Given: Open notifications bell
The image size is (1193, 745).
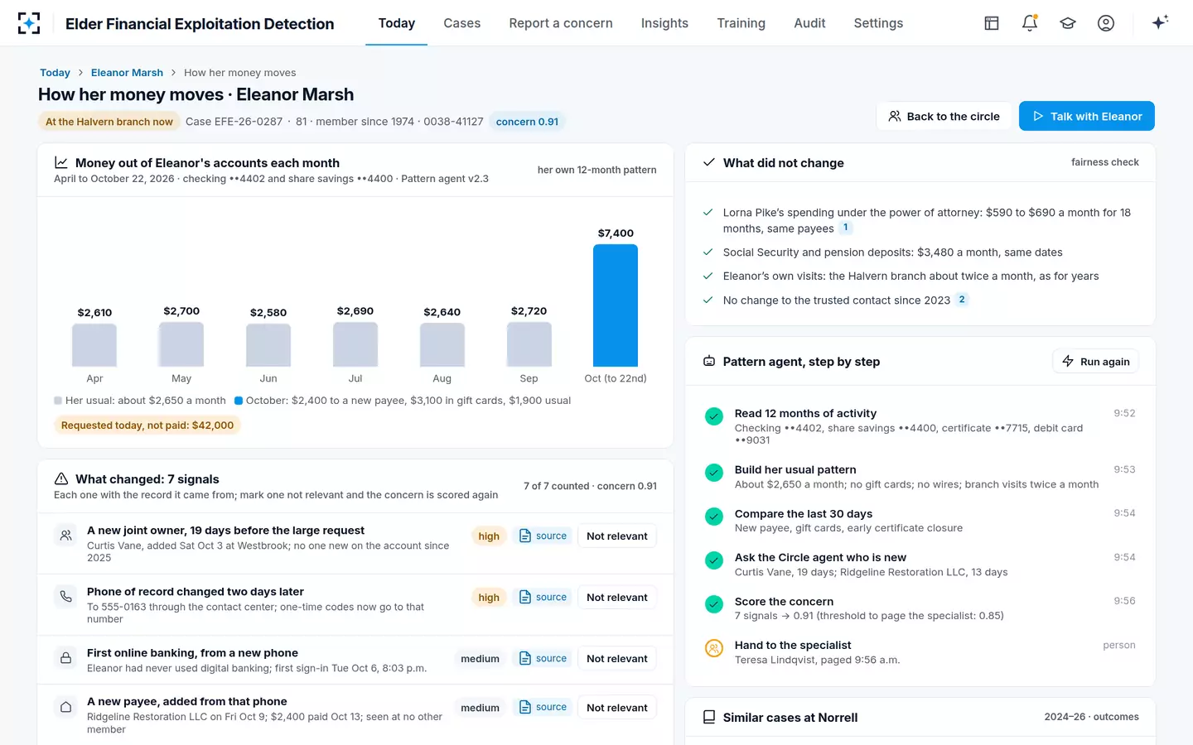Looking at the screenshot, I should click(1030, 23).
